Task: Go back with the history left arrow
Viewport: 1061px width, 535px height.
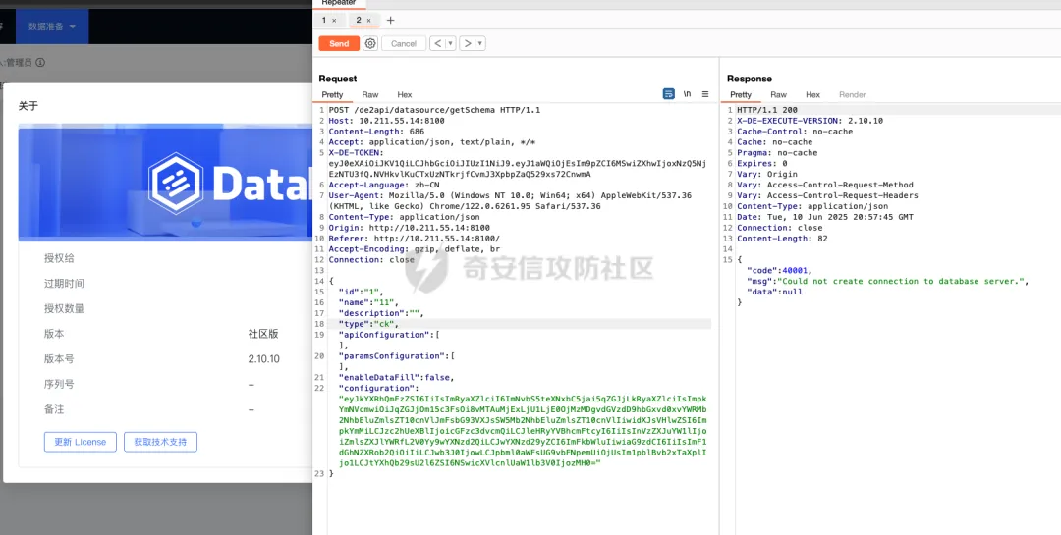Action: point(438,43)
